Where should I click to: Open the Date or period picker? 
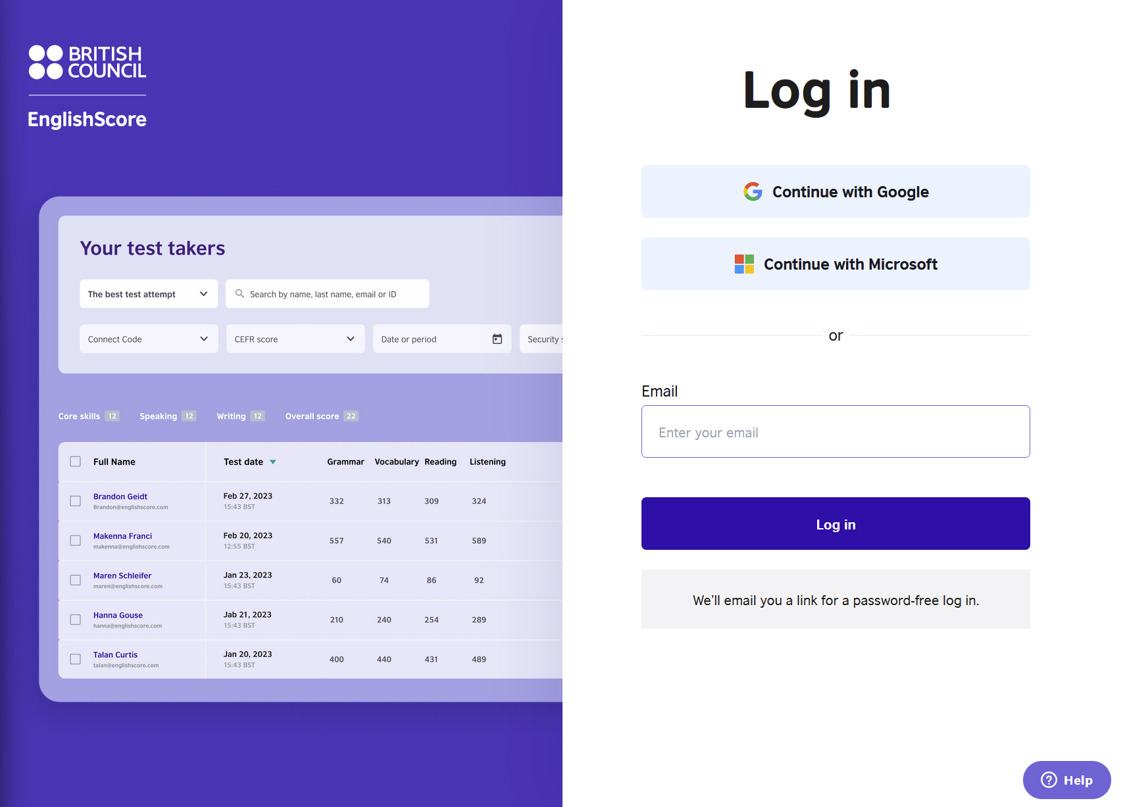click(x=442, y=339)
